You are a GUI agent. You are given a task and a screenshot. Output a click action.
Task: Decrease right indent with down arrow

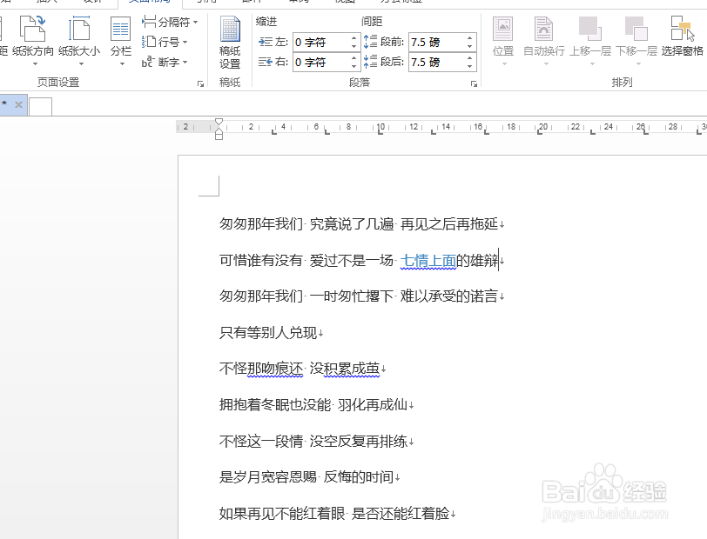pyautogui.click(x=354, y=67)
